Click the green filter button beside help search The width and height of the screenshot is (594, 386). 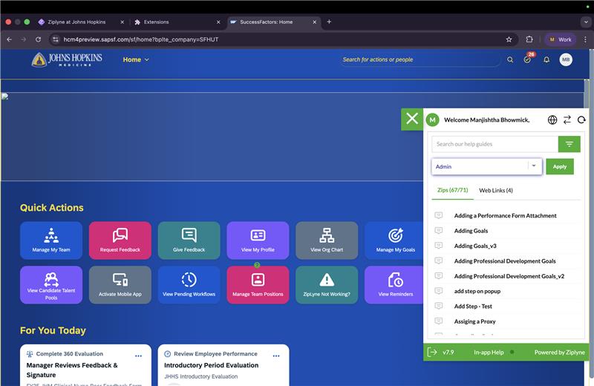pyautogui.click(x=569, y=144)
